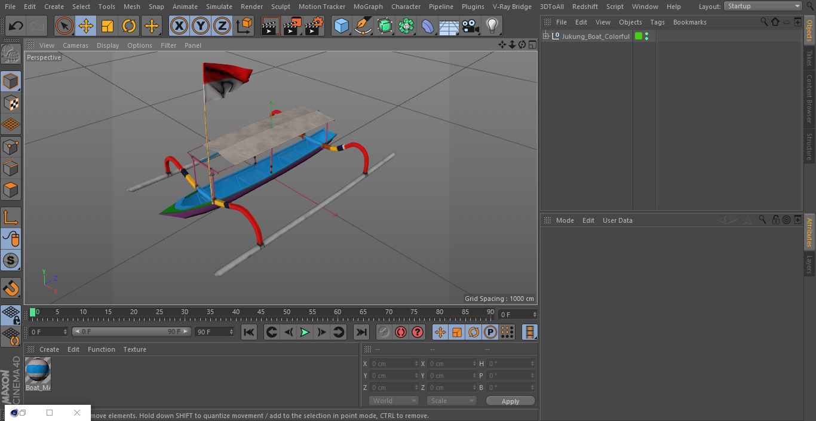
Task: Click search icon in Object Manager
Action: pyautogui.click(x=764, y=22)
